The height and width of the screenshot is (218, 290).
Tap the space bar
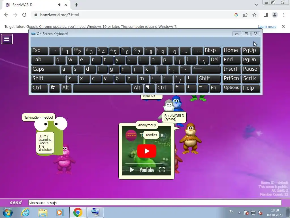(x=102, y=88)
